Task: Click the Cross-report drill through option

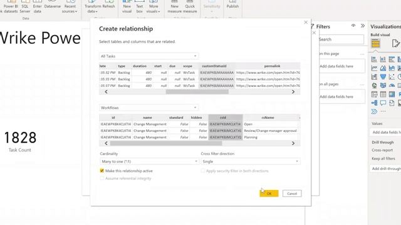Action: click(x=382, y=150)
